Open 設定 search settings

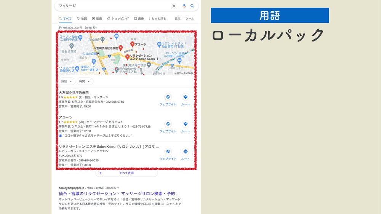click(x=178, y=18)
